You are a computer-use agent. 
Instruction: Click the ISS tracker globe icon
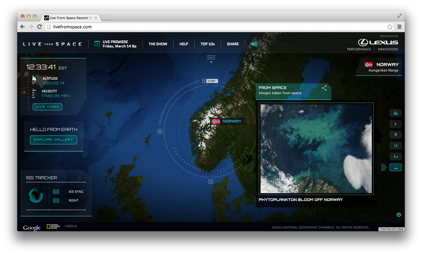(36, 195)
